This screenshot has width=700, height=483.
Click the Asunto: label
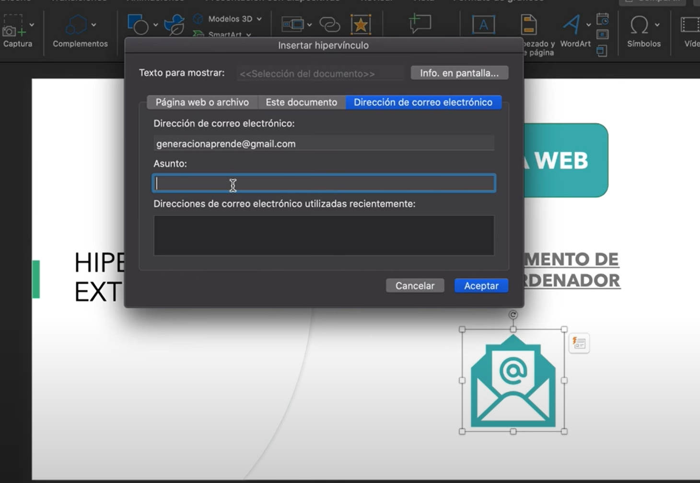pyautogui.click(x=170, y=164)
